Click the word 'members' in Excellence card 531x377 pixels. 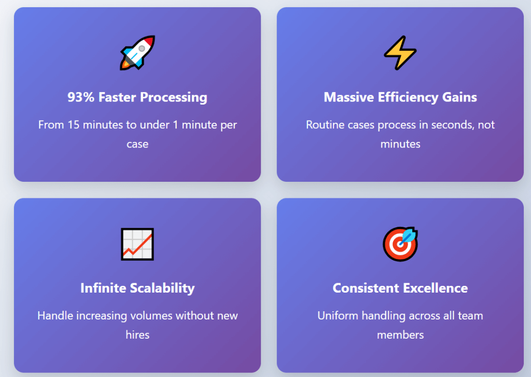[x=400, y=335]
